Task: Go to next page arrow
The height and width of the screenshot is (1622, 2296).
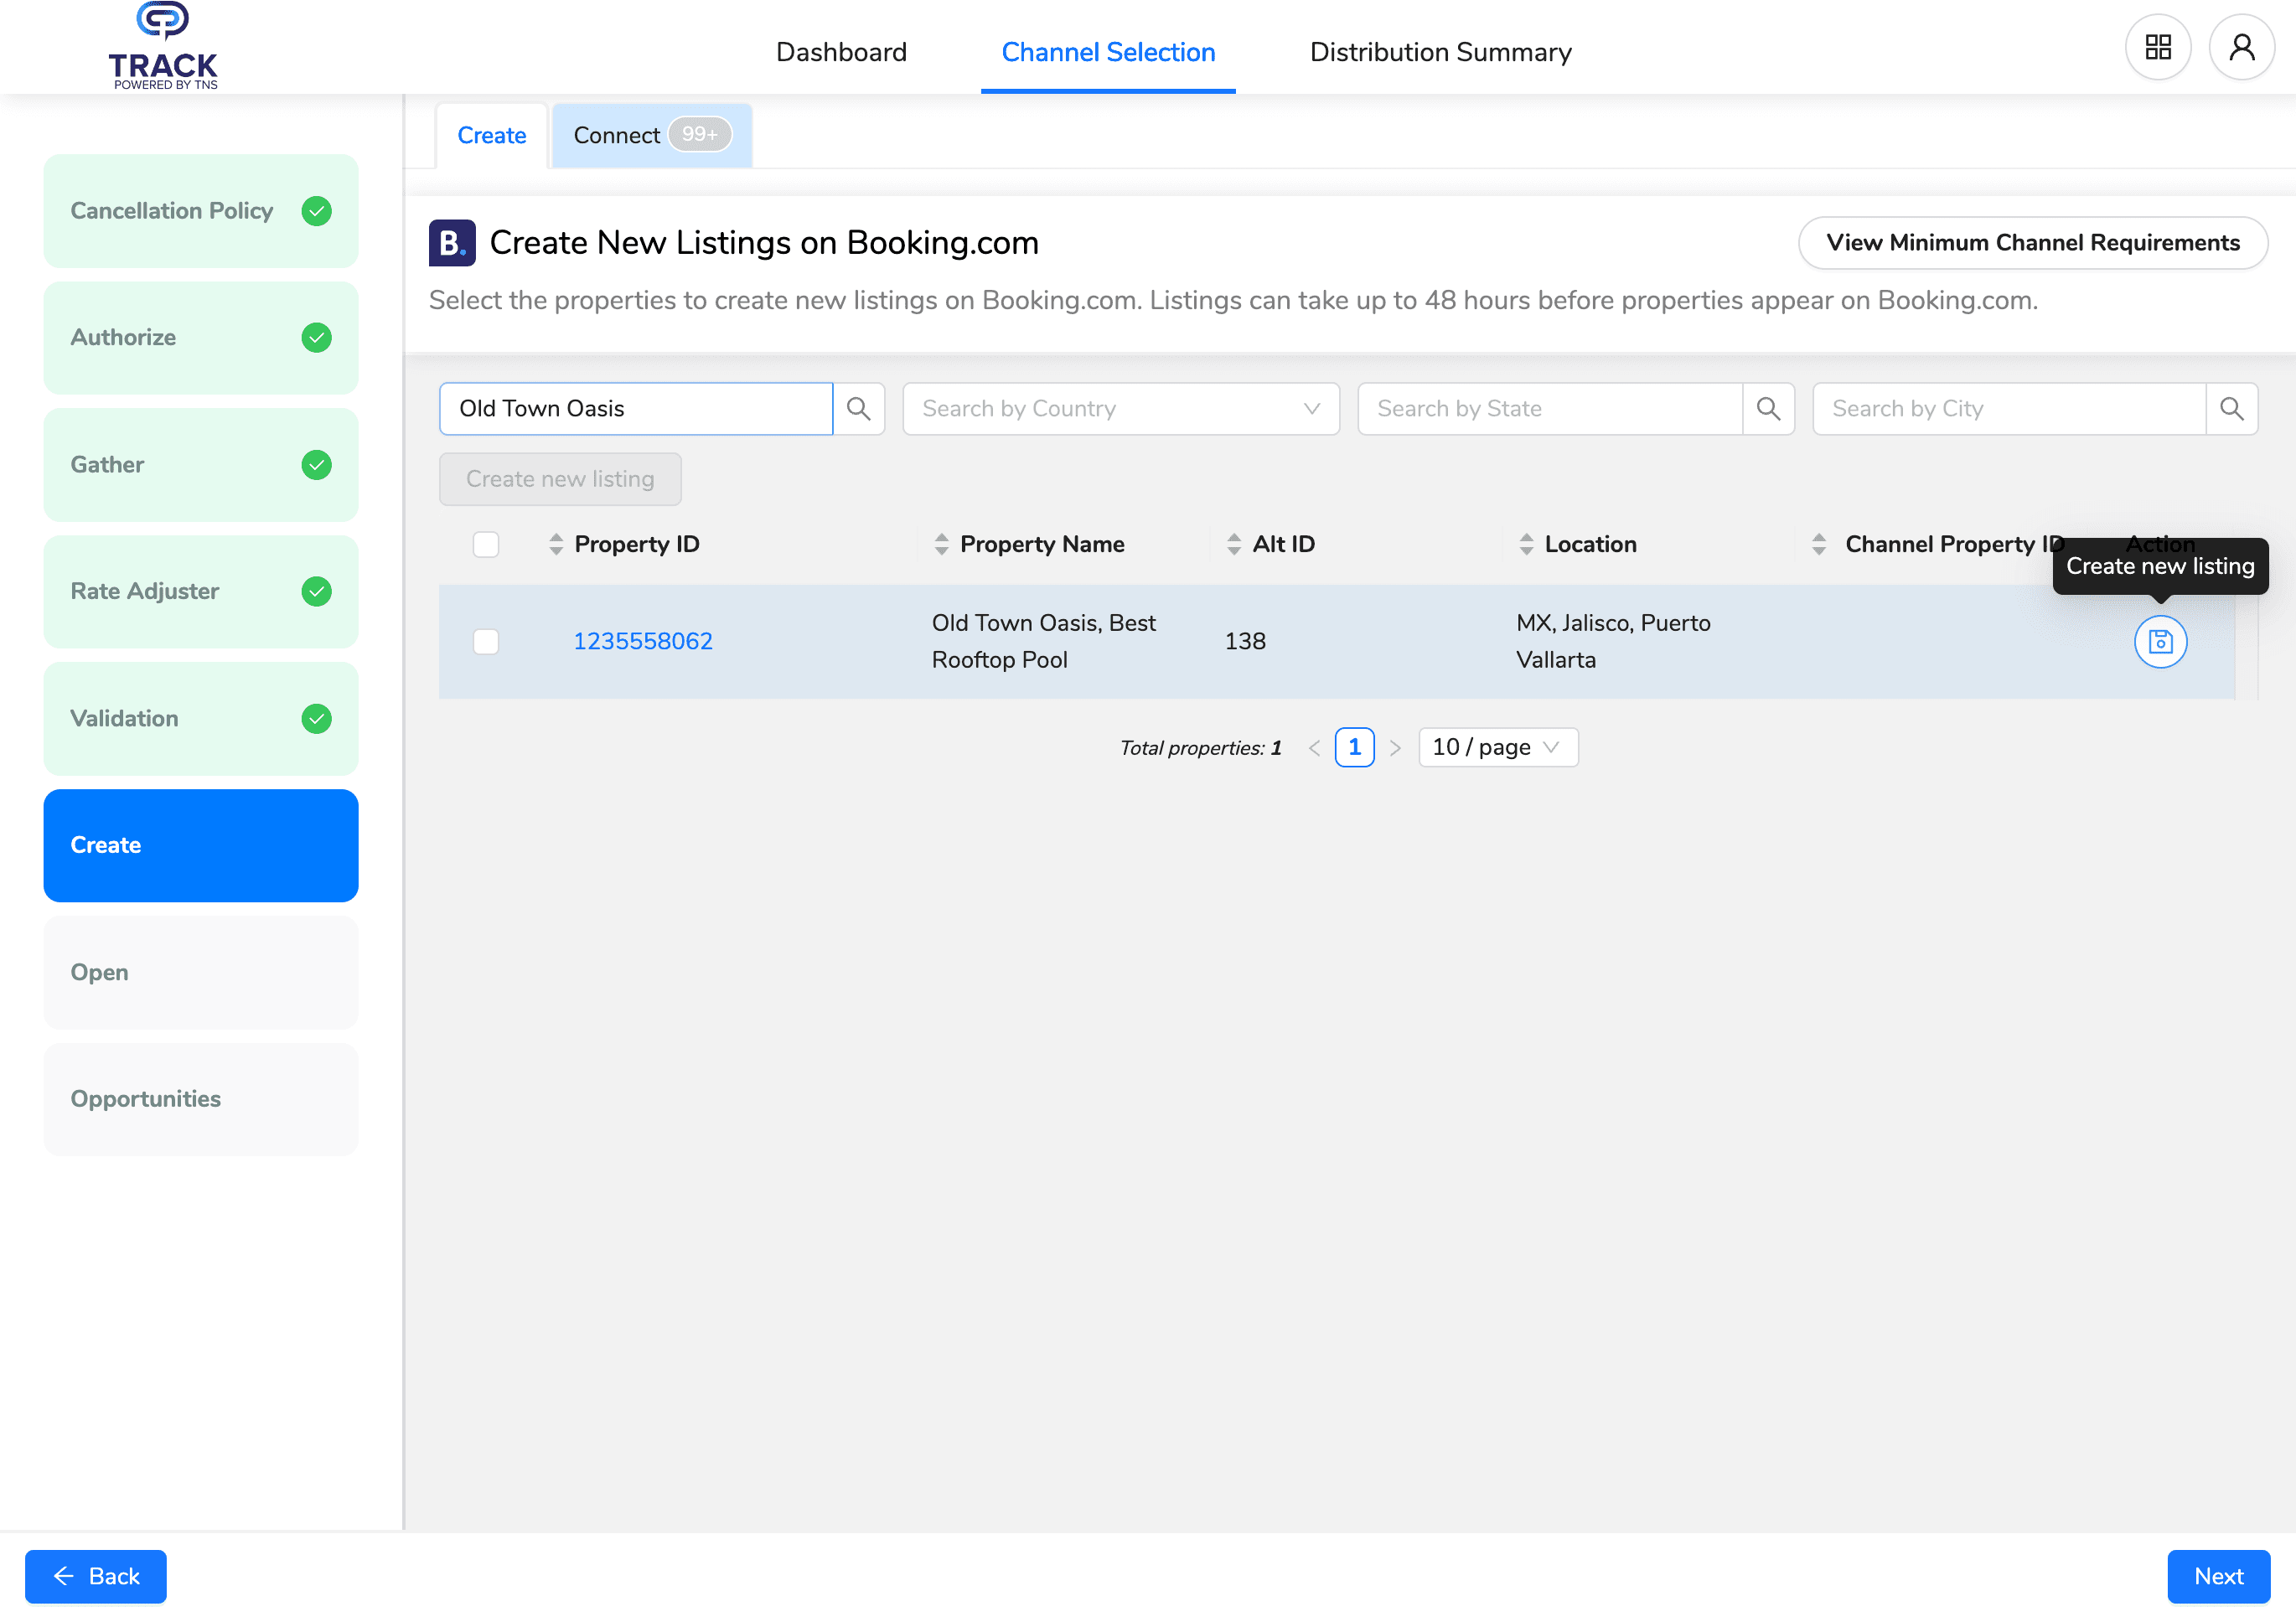Action: 1395,748
